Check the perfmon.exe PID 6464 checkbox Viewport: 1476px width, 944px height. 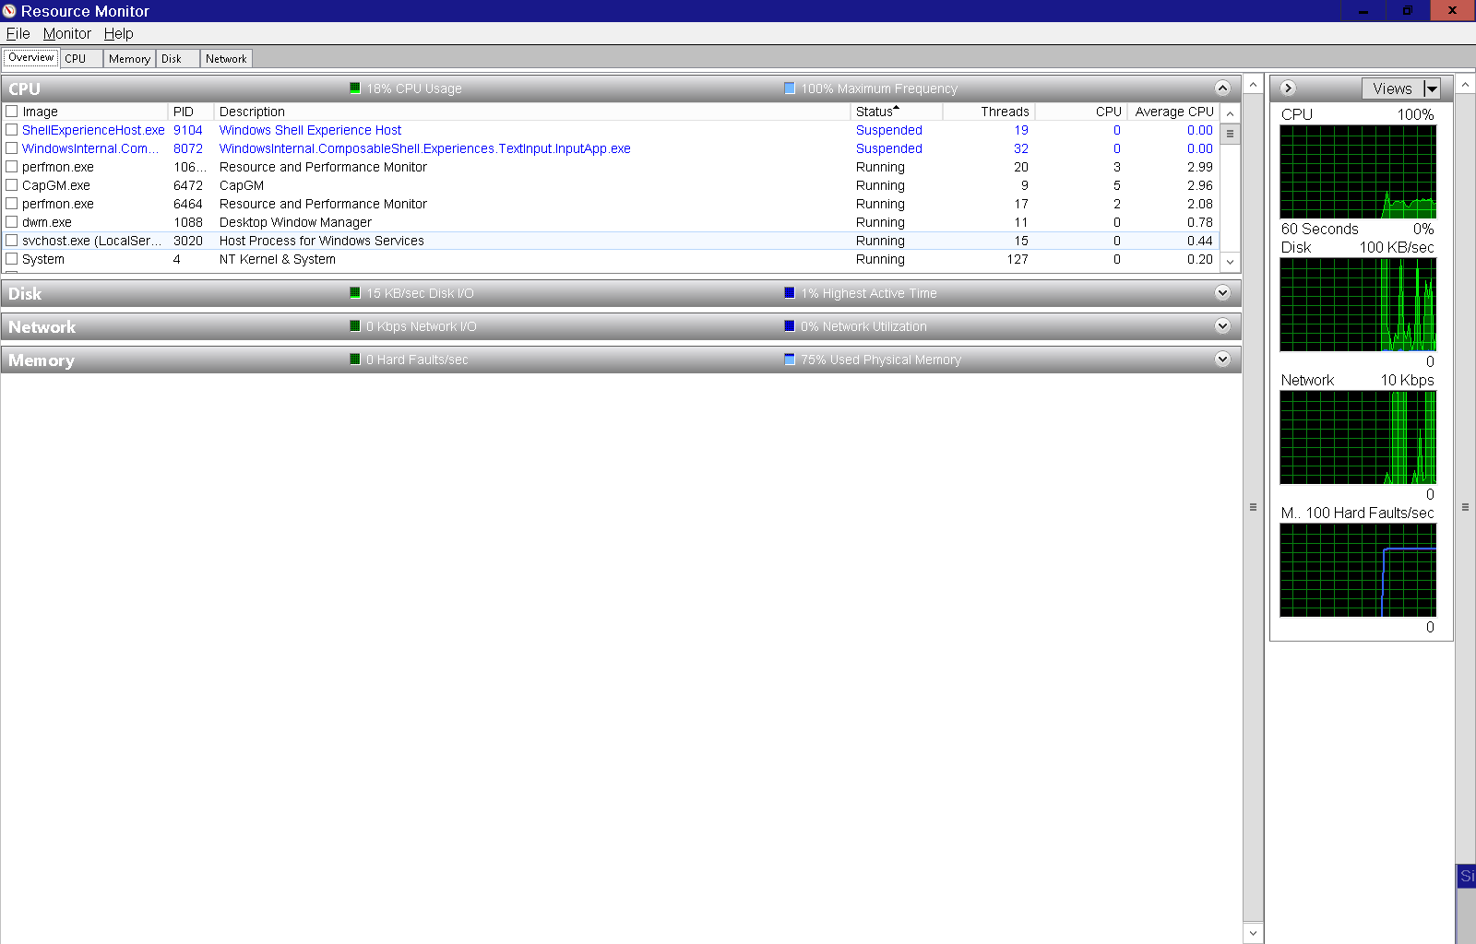coord(12,204)
